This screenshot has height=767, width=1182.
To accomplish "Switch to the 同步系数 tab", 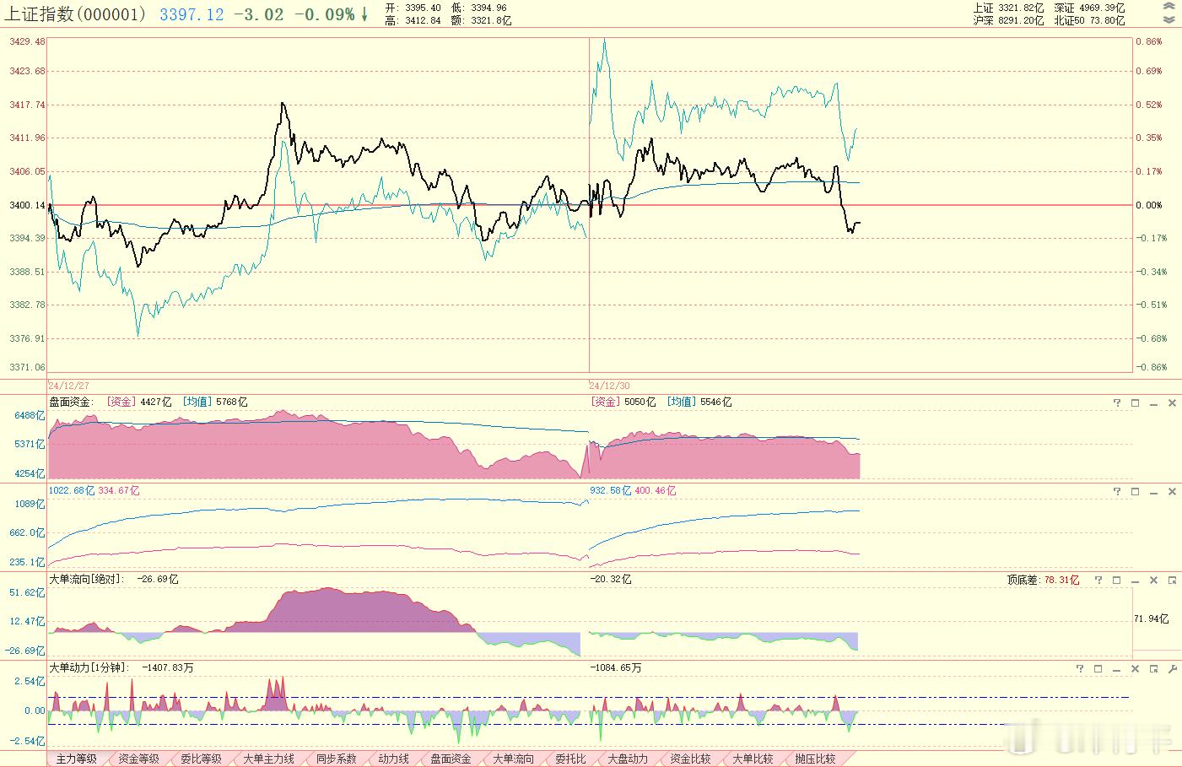I will [337, 759].
